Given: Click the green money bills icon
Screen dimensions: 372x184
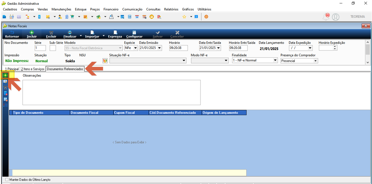Looking at the screenshot, I should coord(99,17).
